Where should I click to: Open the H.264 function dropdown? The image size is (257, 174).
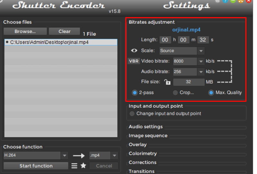coord(36,155)
